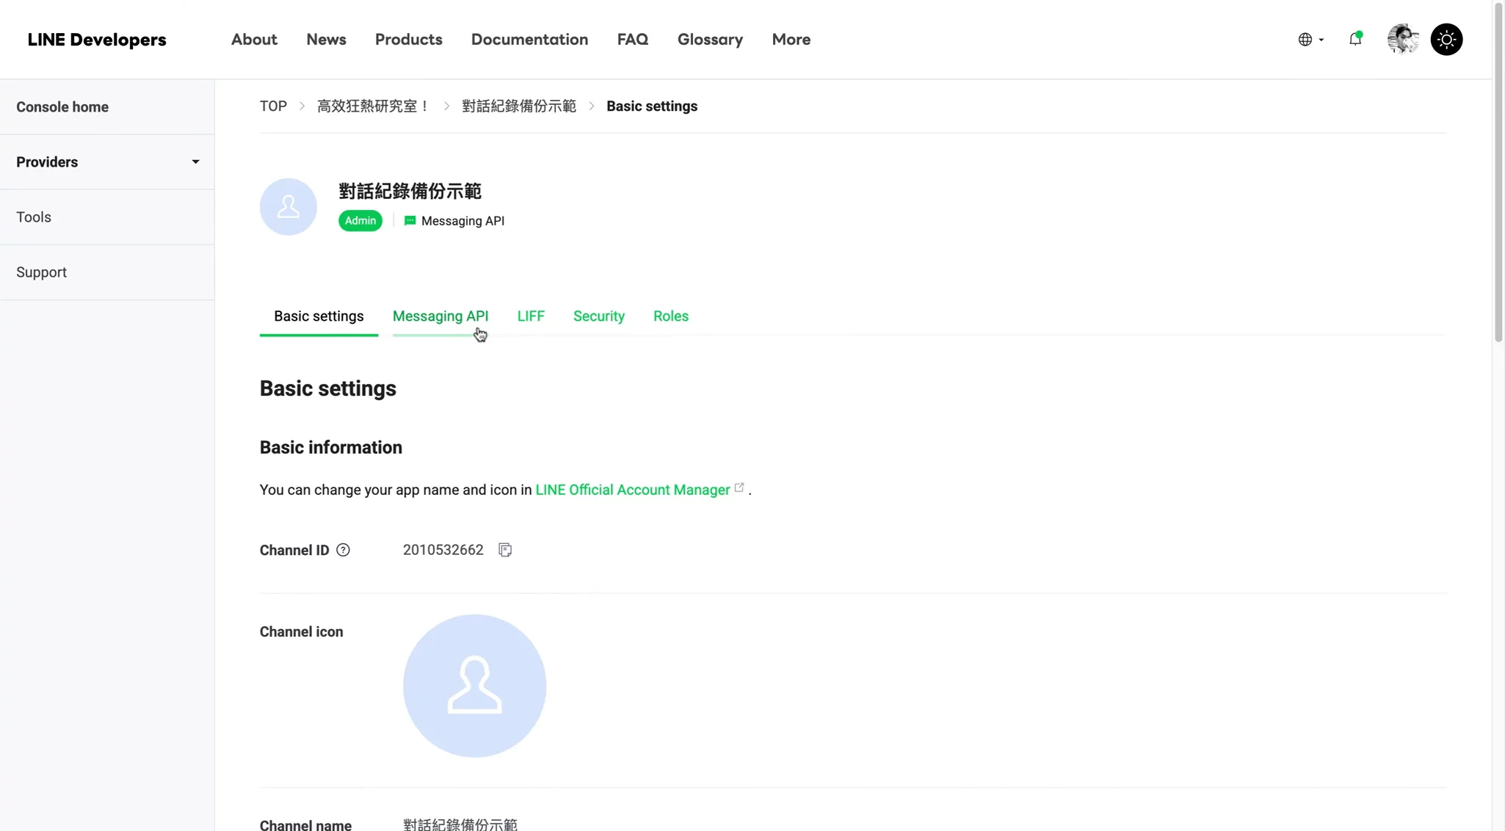Open 高效狂熱研究室！ provider breadcrumb
The image size is (1505, 831).
pyautogui.click(x=373, y=106)
